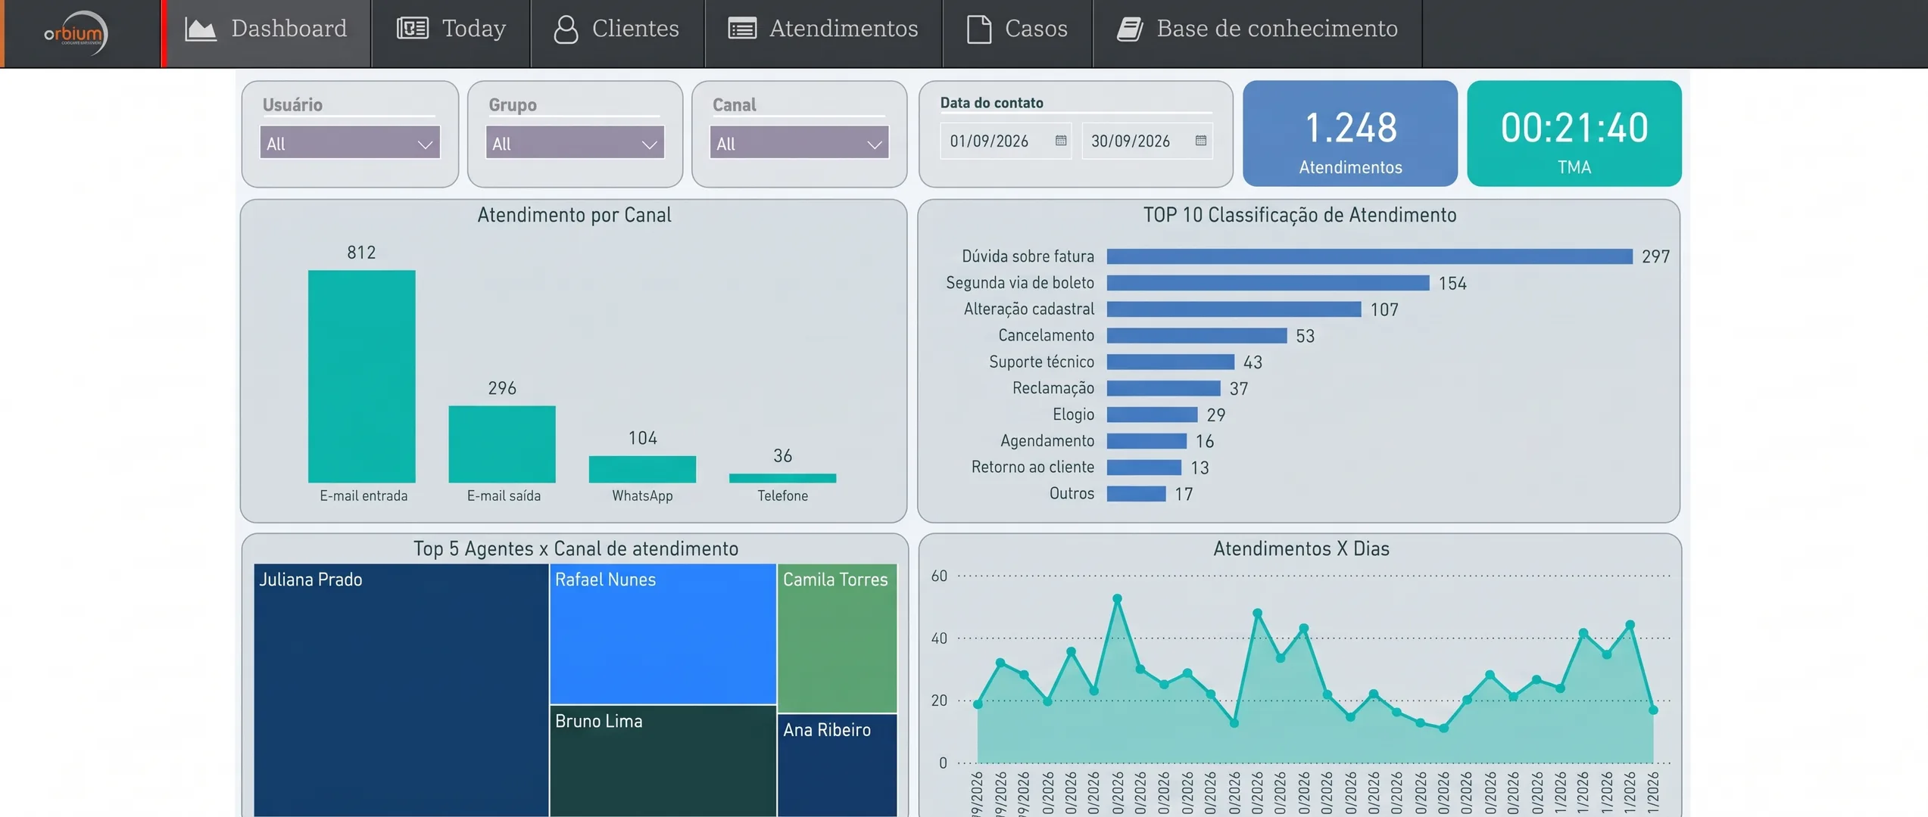Image resolution: width=1928 pixels, height=817 pixels.
Task: Select the Bruno Lima treemap tile
Action: (663, 761)
